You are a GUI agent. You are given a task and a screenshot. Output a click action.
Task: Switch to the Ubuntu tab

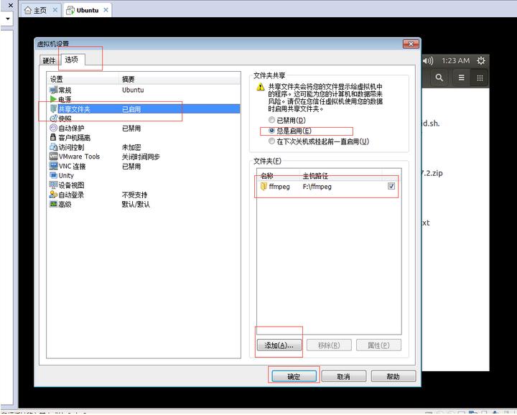point(88,11)
